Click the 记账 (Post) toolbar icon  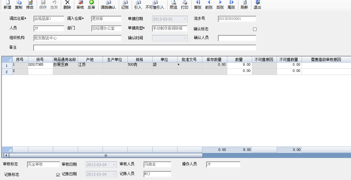point(125,5)
